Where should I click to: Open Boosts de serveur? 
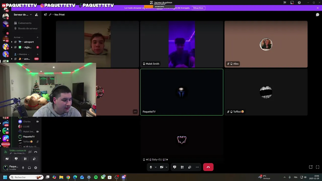[26, 28]
